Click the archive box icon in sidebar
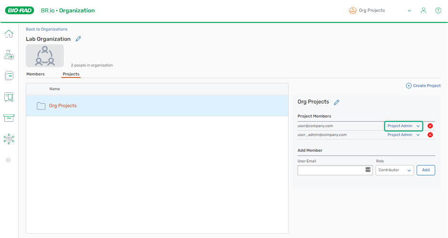 pos(9,118)
